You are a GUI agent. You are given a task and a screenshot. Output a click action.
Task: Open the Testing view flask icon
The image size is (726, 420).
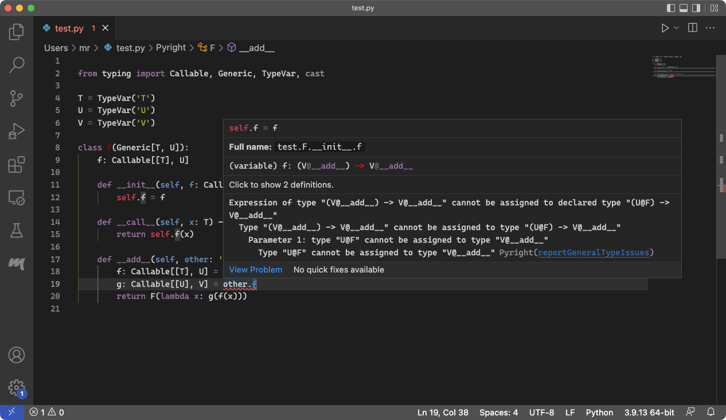coord(17,230)
